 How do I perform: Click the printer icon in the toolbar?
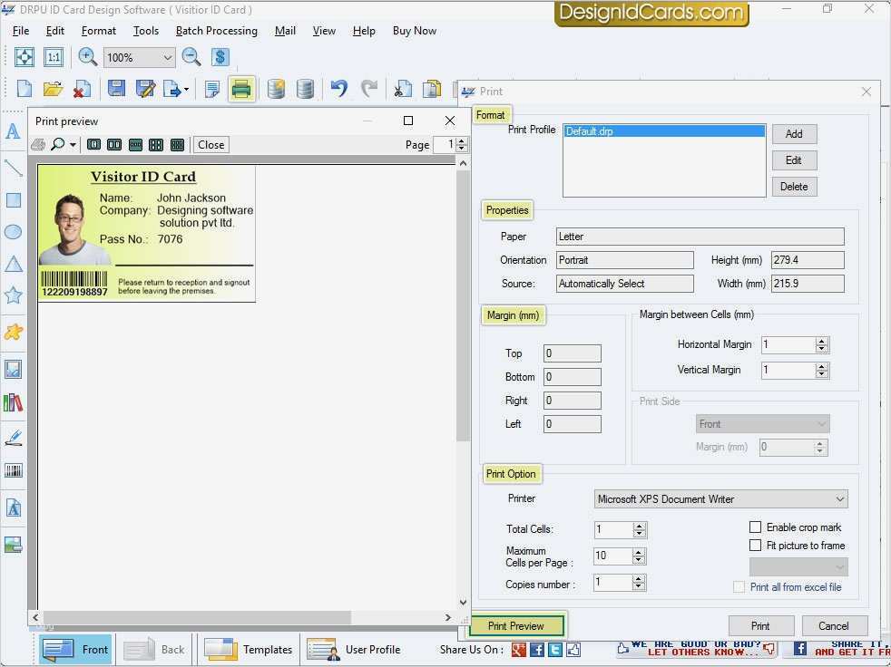[x=241, y=89]
